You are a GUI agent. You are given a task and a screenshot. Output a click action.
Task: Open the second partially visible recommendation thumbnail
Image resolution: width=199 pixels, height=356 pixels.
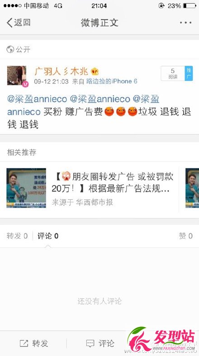coord(192,188)
